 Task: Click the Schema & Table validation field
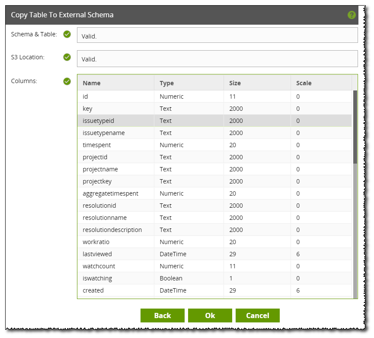tap(217, 35)
